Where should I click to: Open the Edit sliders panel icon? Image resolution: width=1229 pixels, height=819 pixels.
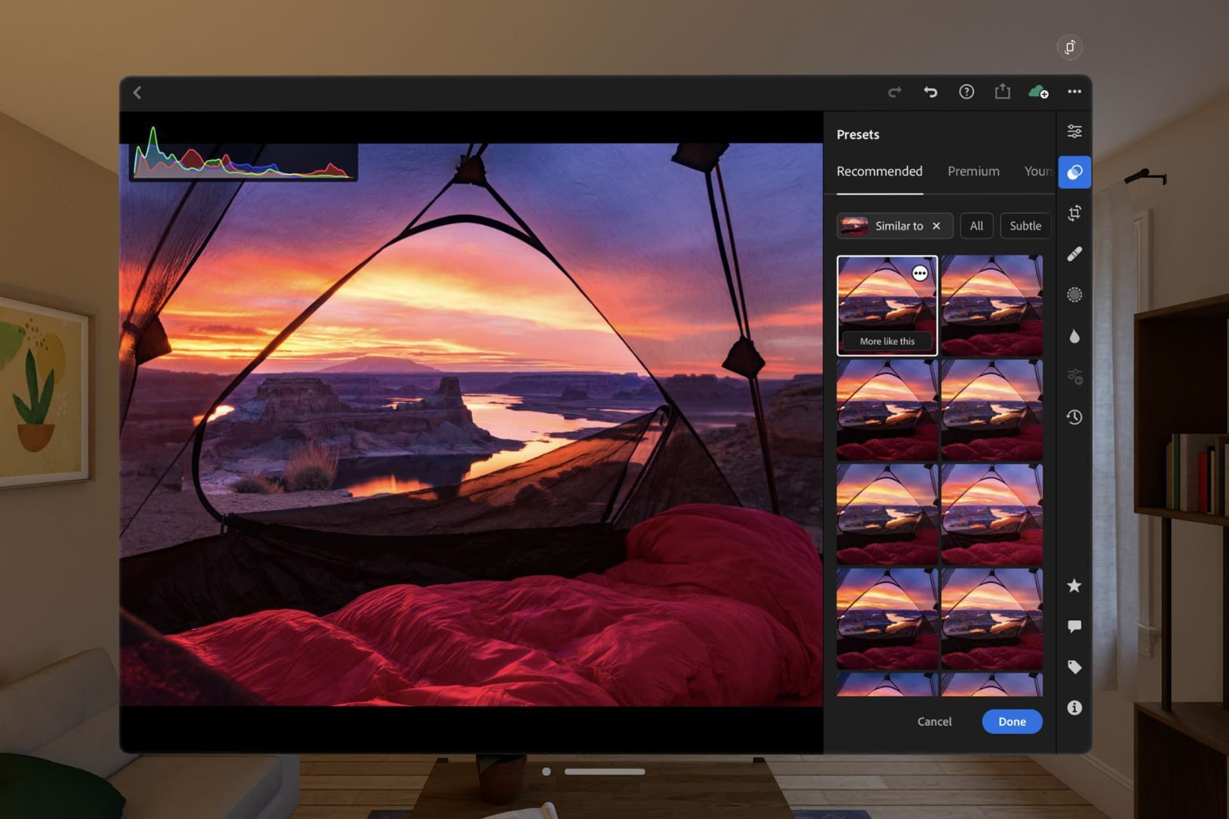tap(1074, 131)
